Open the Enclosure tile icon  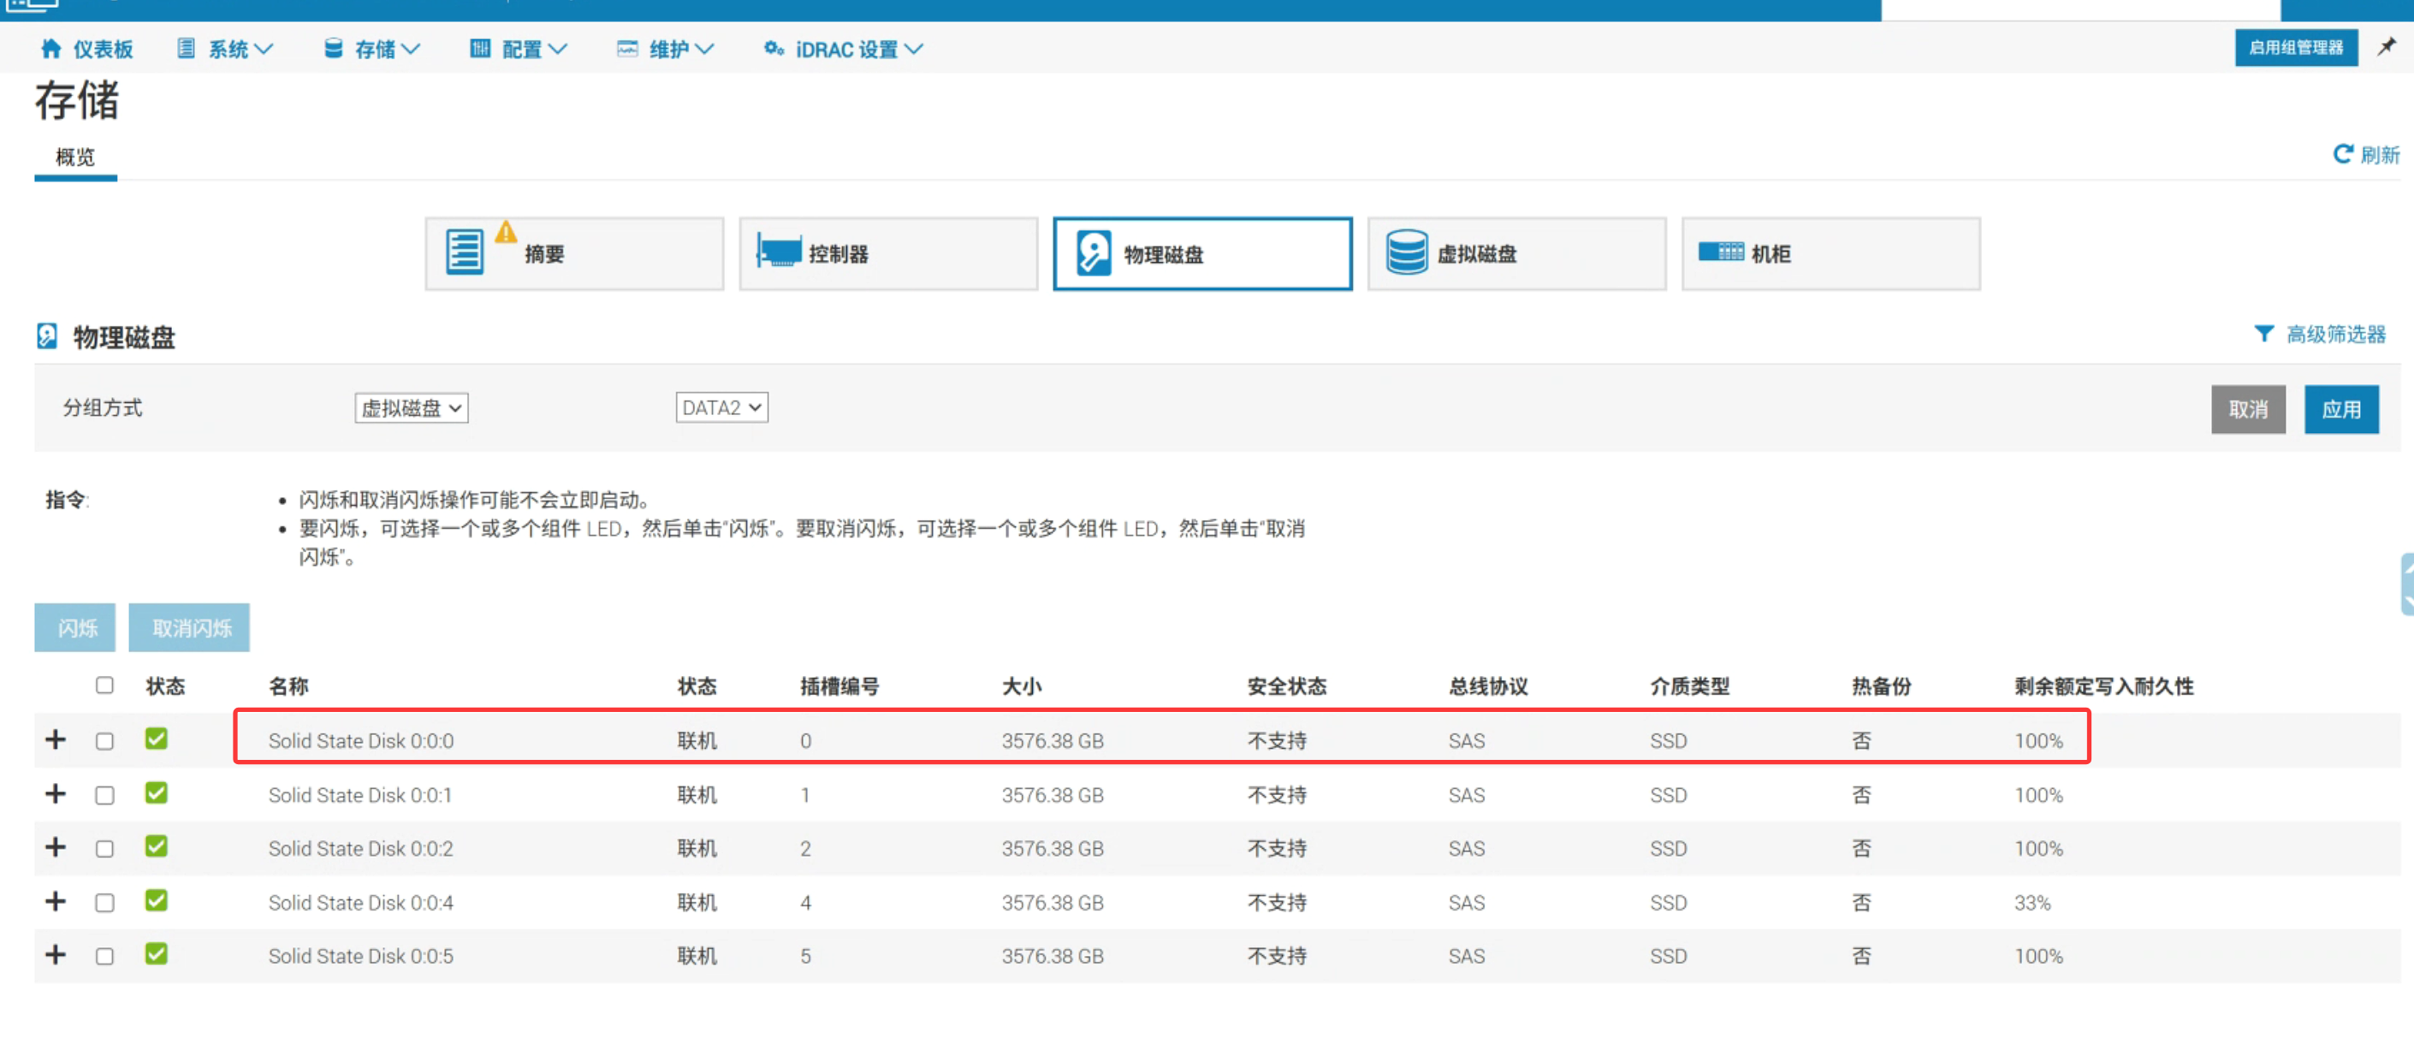click(1721, 252)
